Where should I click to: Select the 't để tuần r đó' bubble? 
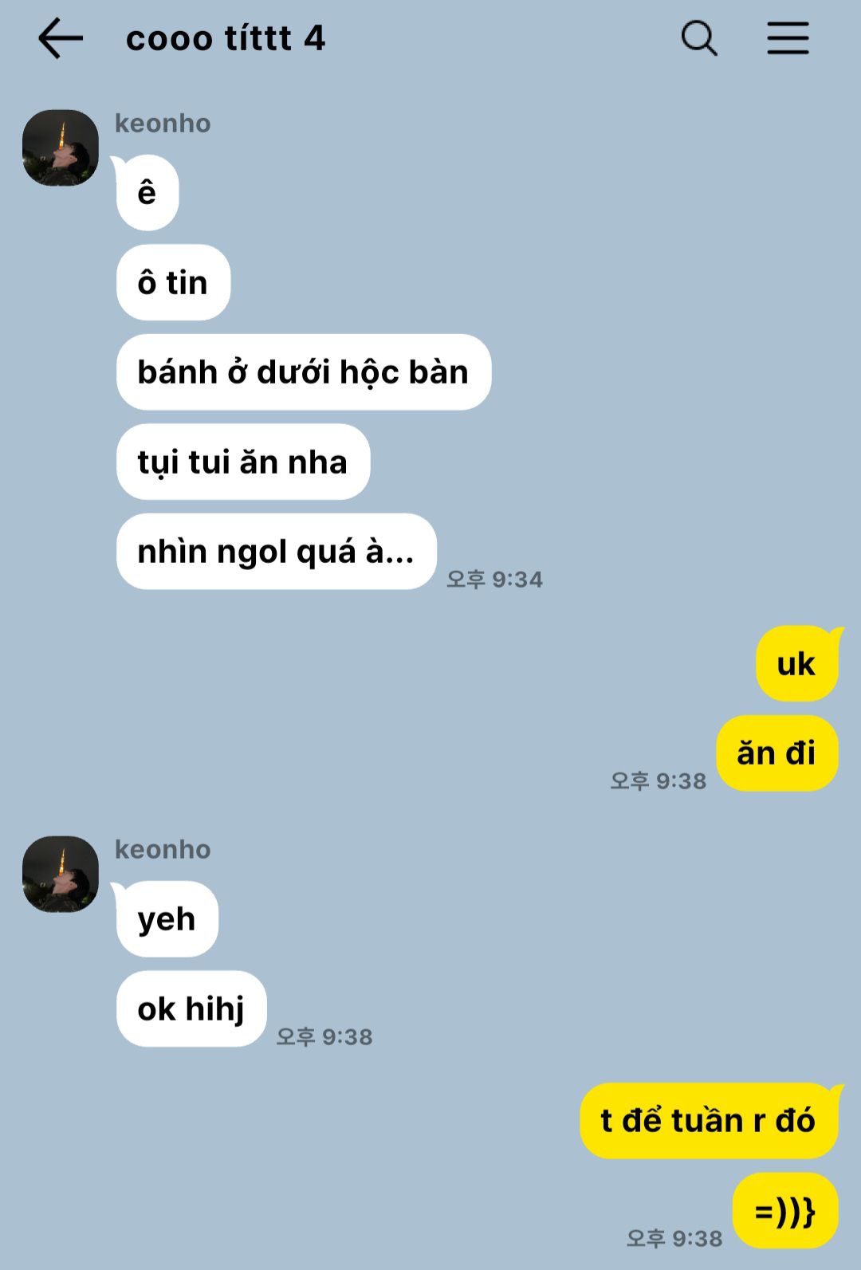(709, 1121)
